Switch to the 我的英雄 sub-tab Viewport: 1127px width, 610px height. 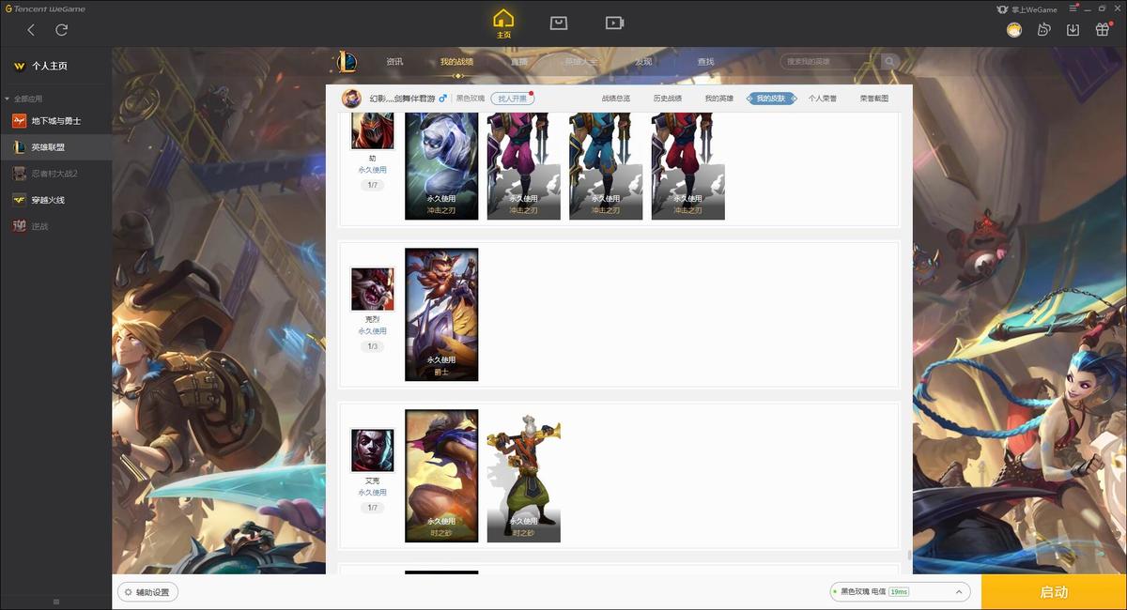click(719, 99)
